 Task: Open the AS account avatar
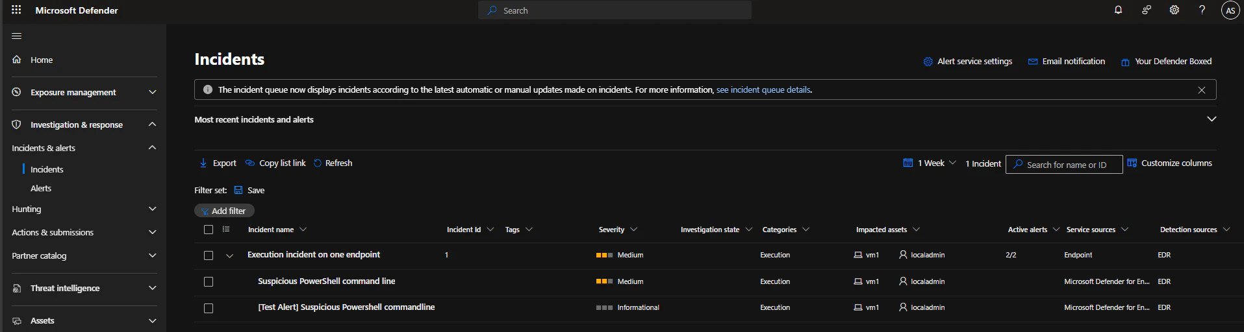coord(1230,10)
